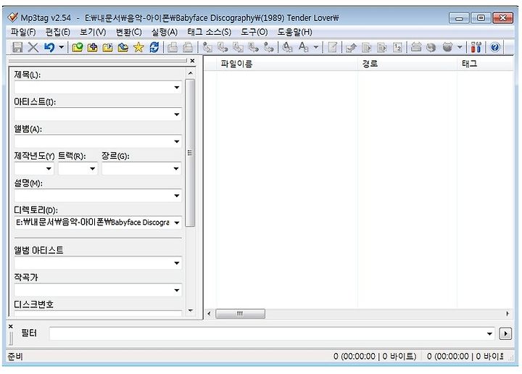Image resolution: width=522 pixels, height=374 pixels.
Task: Click the yellow star Favorites icon
Action: tap(138, 47)
